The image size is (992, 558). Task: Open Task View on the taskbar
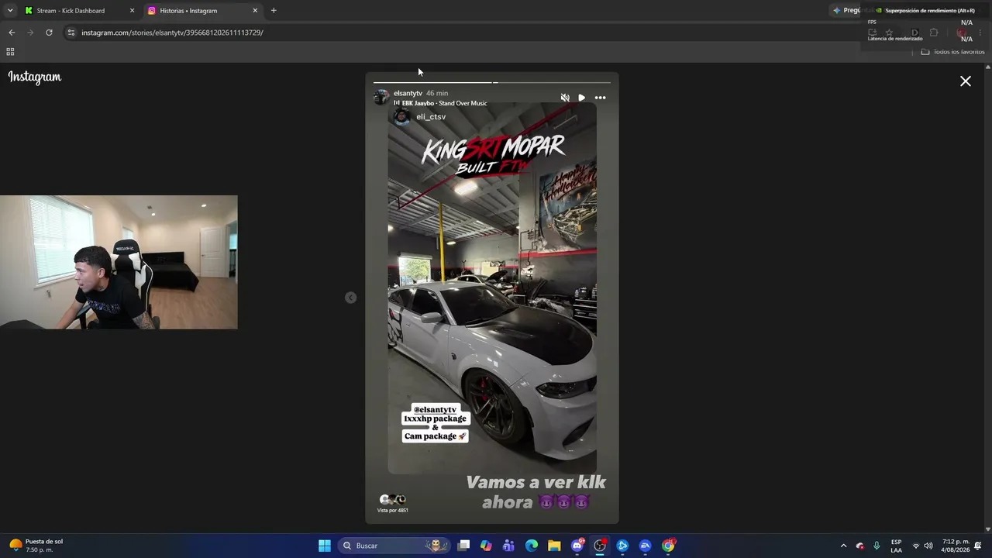click(x=463, y=546)
